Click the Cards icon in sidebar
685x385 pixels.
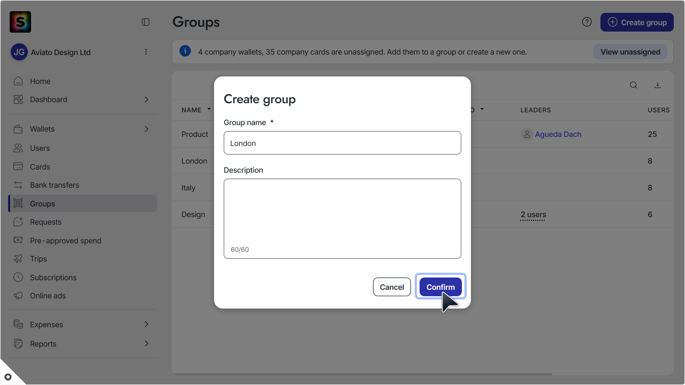[x=18, y=167]
